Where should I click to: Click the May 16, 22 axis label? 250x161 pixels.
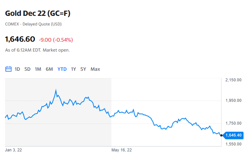[x=121, y=150]
